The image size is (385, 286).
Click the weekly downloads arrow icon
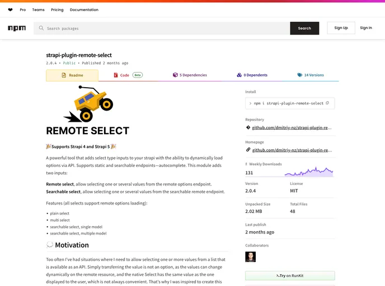point(246,164)
